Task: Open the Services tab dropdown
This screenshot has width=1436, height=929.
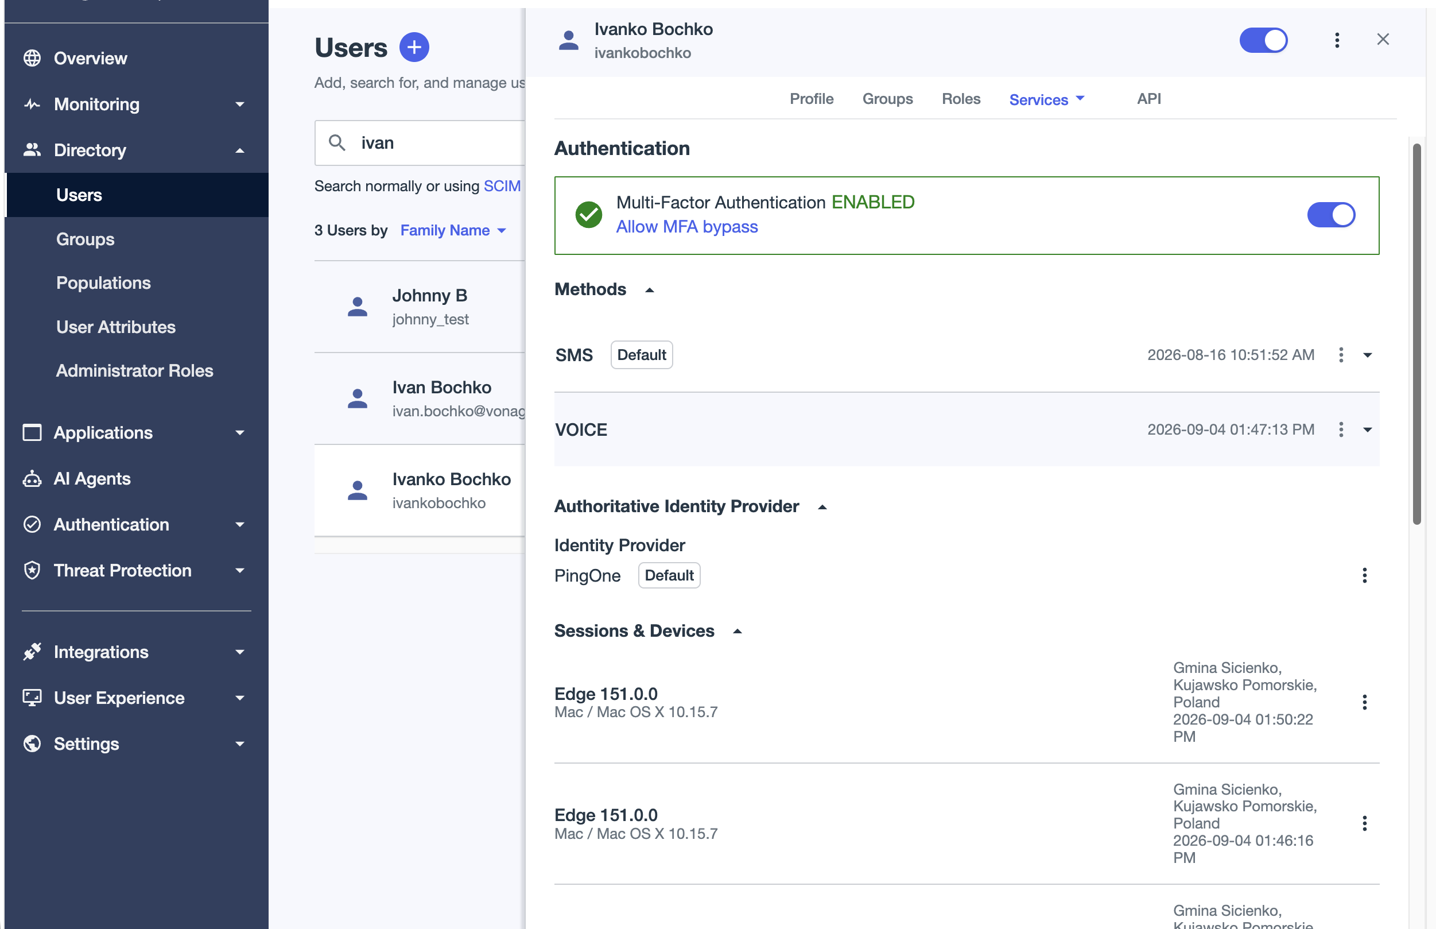Action: [x=1046, y=99]
